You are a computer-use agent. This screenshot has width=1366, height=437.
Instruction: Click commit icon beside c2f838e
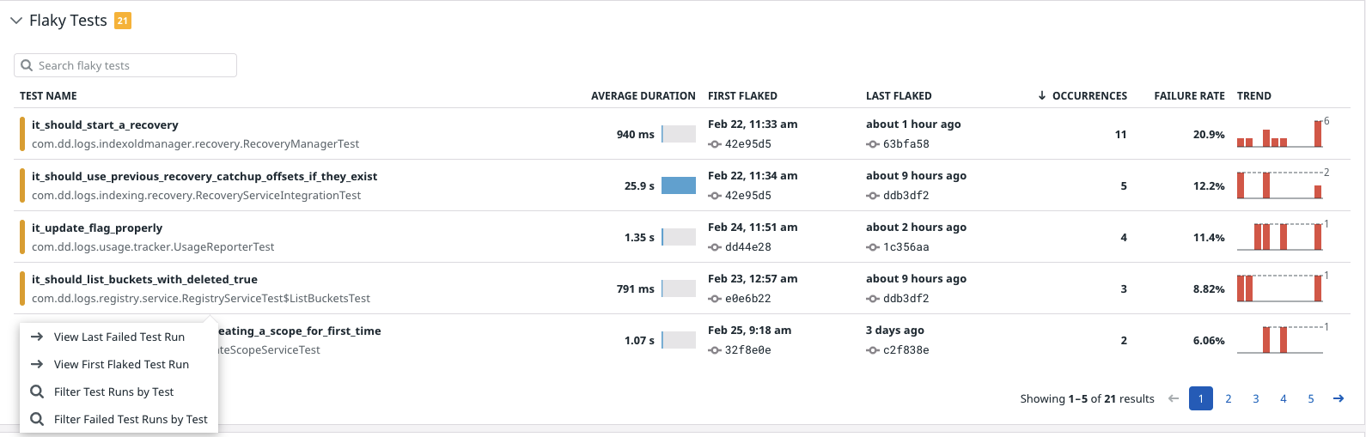[x=872, y=349]
